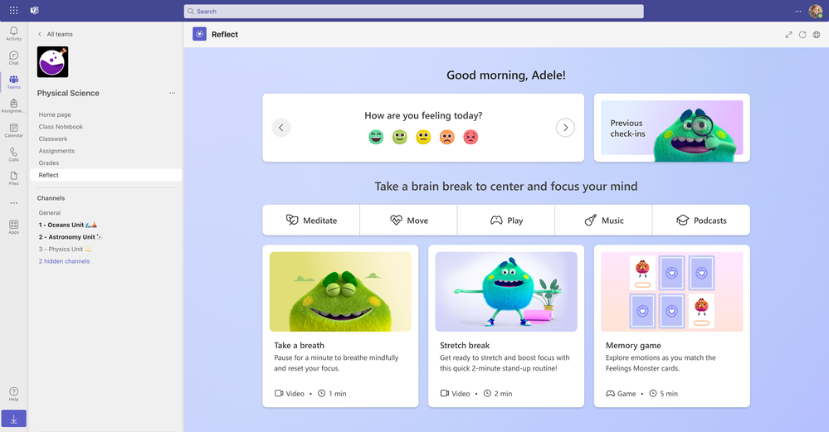This screenshot has width=829, height=432.
Task: Show more apps ellipsis in sidebar
Action: click(x=14, y=203)
